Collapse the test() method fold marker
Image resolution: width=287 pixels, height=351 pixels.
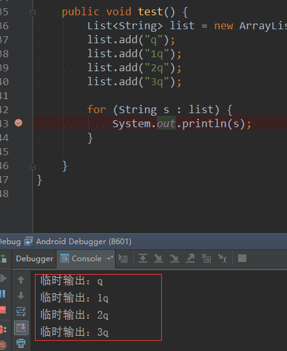pos(32,13)
